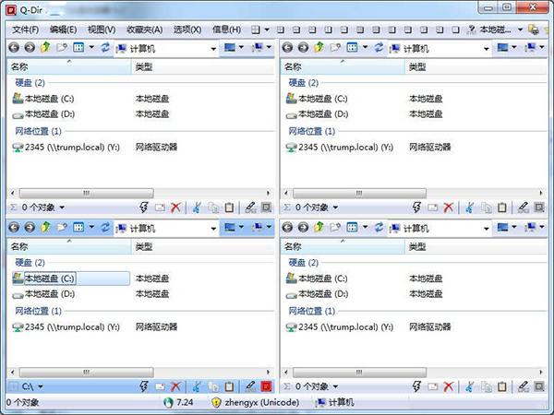554x415 pixels.
Task: Toggle the red square icon in bottom-left status bar
Action: click(267, 386)
